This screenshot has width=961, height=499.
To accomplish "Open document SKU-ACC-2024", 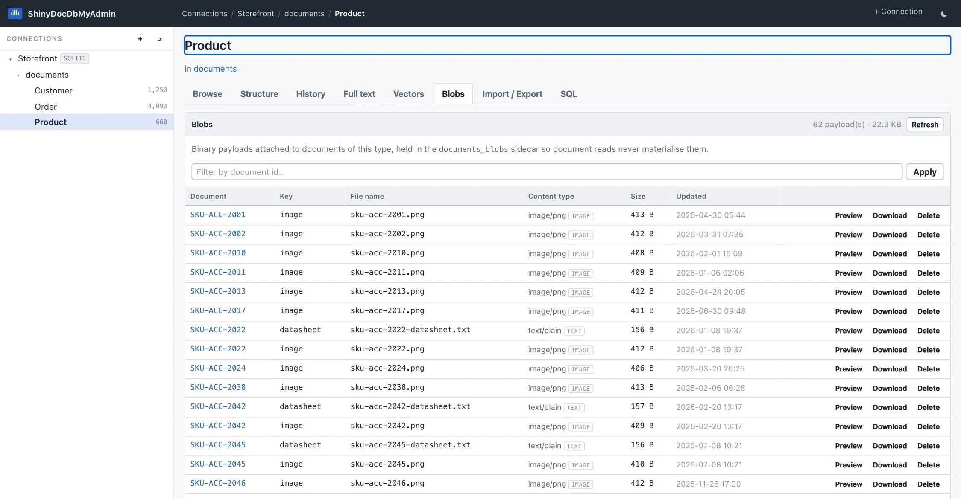I will click(x=218, y=368).
